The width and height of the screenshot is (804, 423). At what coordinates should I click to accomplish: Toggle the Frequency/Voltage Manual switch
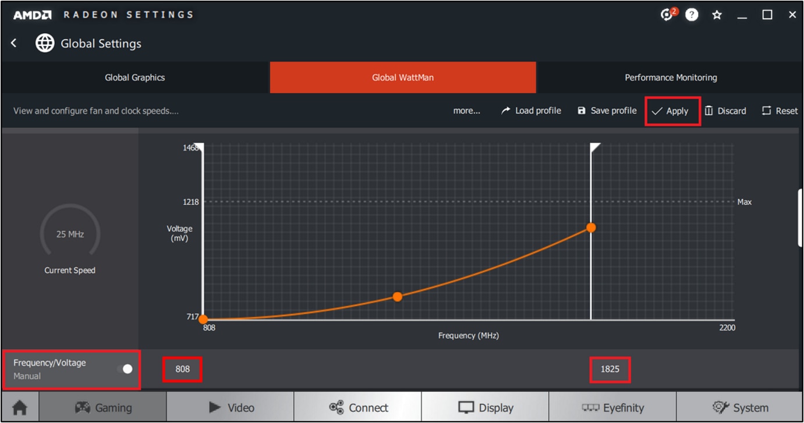click(x=125, y=369)
